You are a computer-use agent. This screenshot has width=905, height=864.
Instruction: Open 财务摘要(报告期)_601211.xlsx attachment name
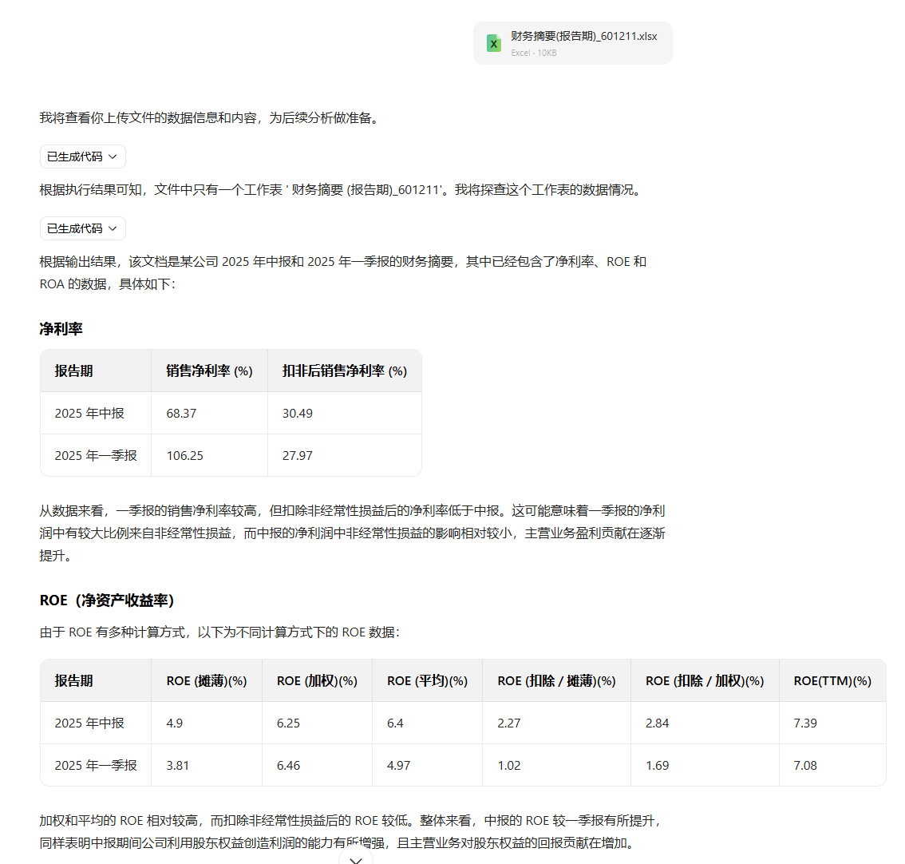point(583,37)
